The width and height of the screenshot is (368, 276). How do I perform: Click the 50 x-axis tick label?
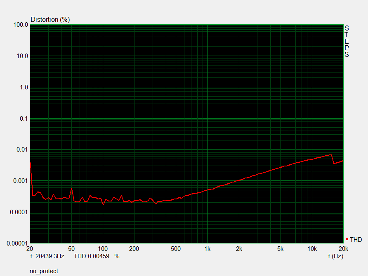71,249
